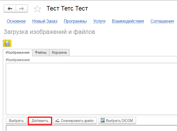Screen dimensions: 177x131
Task: Save using the yellow floppy disk icon
Action: (7, 43)
